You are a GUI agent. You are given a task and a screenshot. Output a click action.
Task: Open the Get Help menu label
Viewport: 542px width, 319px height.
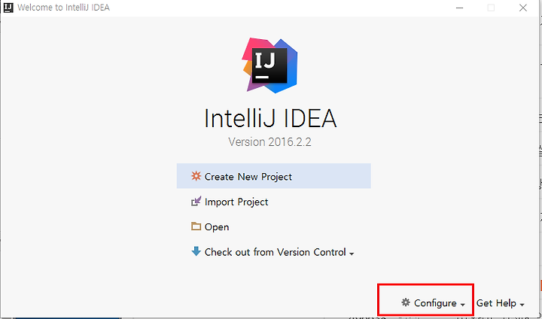(x=496, y=303)
